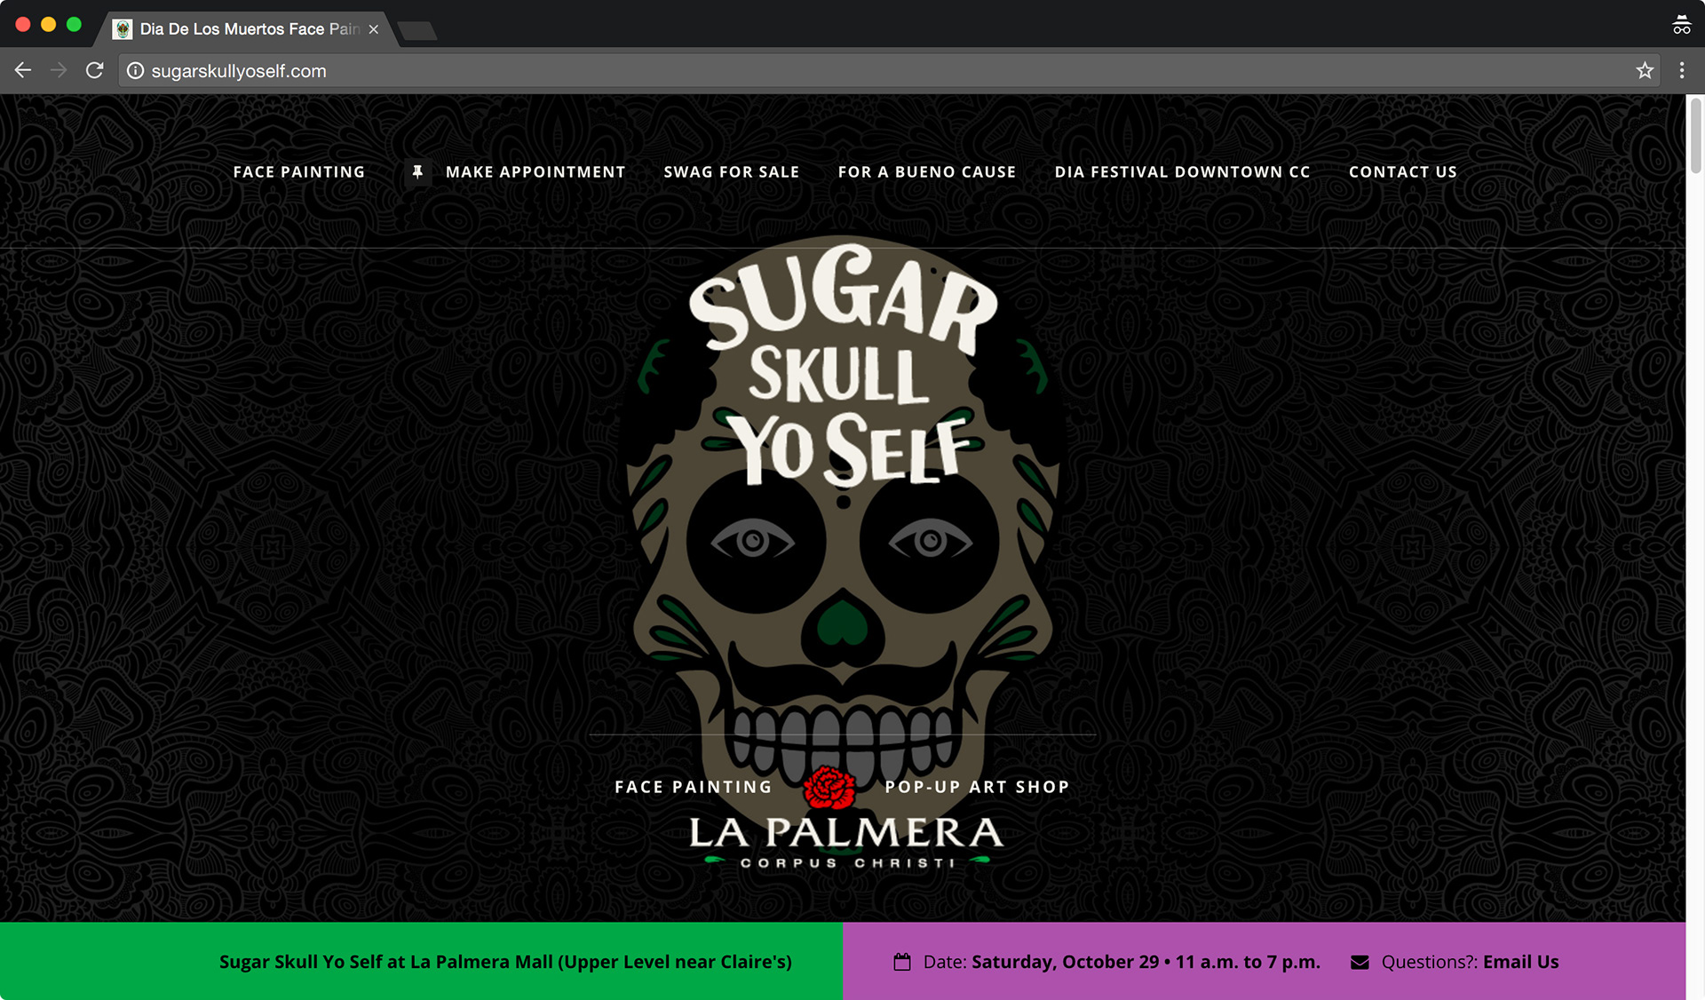Click the envelope icon near Questions

(x=1360, y=962)
